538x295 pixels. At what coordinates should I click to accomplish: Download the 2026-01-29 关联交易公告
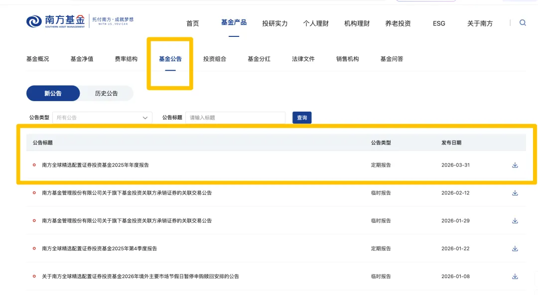(x=515, y=221)
